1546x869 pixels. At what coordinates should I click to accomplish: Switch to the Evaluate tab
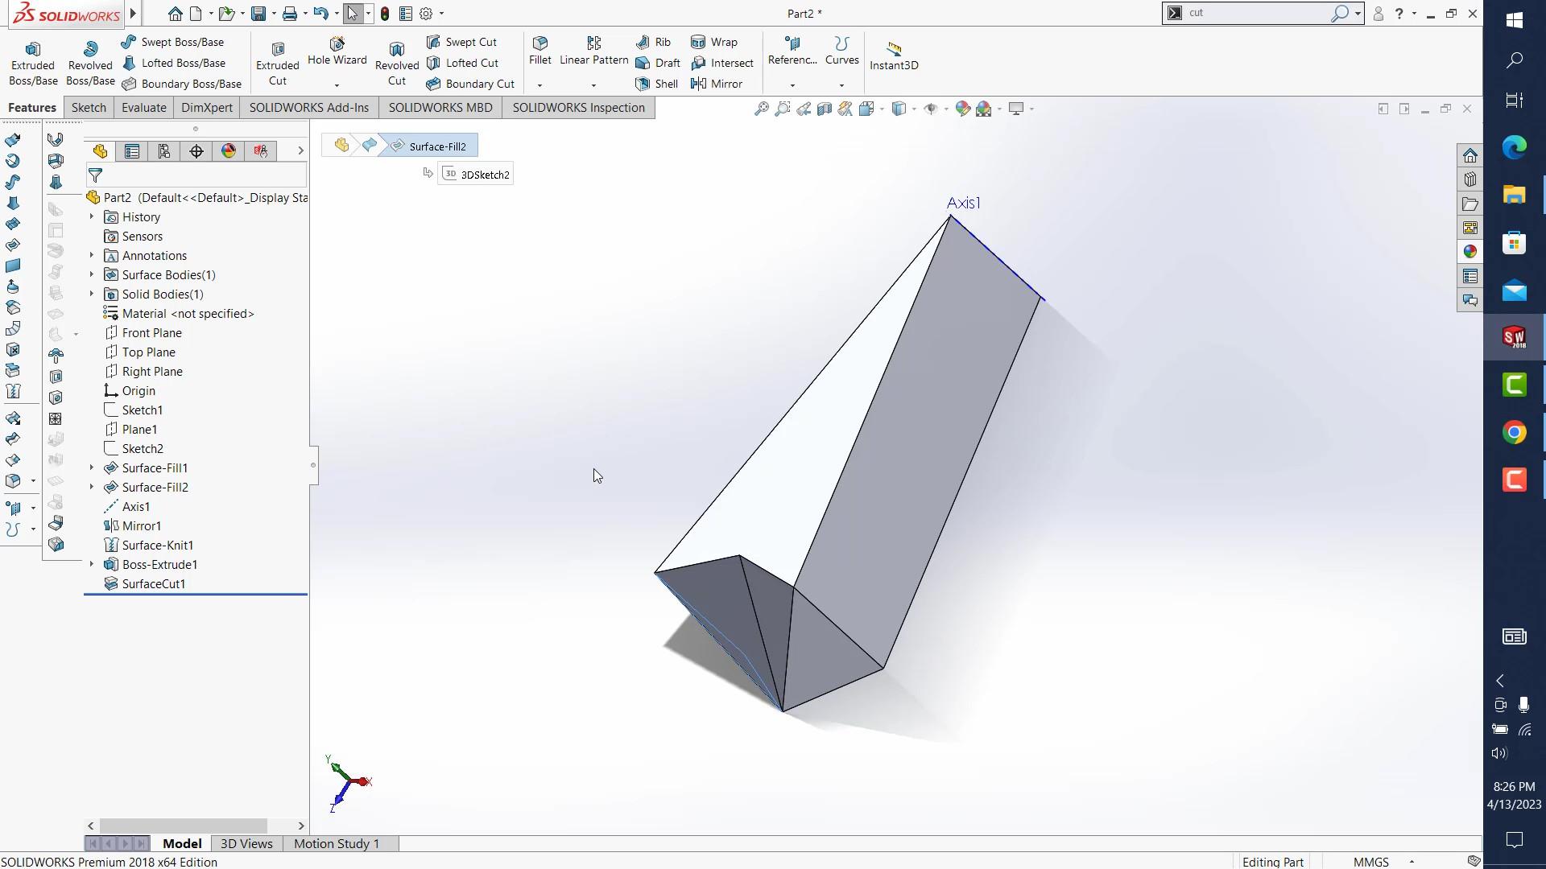tap(144, 108)
